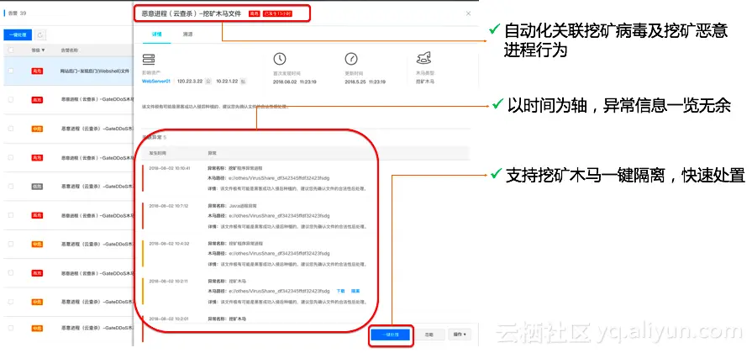Click the IP address 120.22.3.22
This screenshot has width=752, height=353.
click(191, 82)
